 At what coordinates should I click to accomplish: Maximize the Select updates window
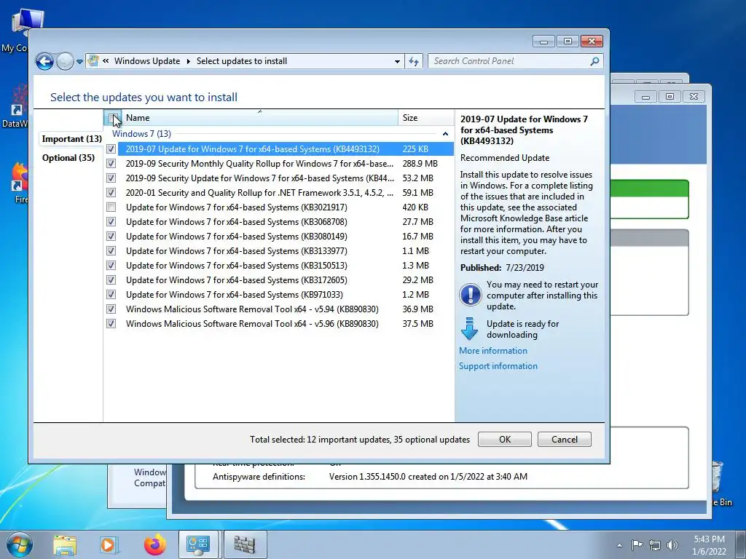click(568, 41)
